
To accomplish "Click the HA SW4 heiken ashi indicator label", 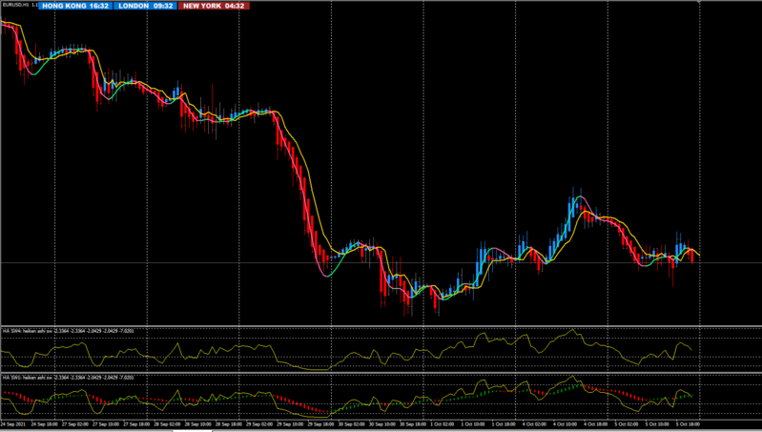I will pyautogui.click(x=68, y=331).
